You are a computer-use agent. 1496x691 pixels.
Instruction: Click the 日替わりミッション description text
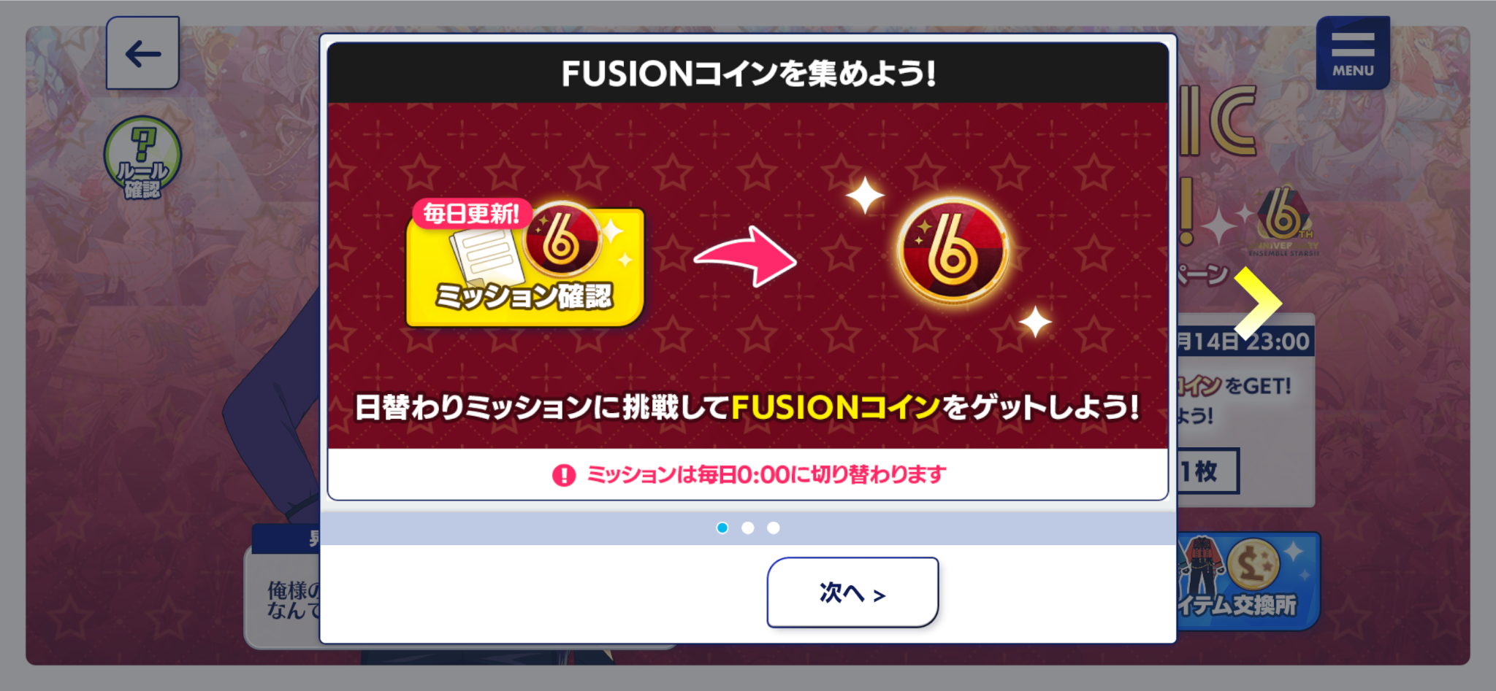pos(747,407)
